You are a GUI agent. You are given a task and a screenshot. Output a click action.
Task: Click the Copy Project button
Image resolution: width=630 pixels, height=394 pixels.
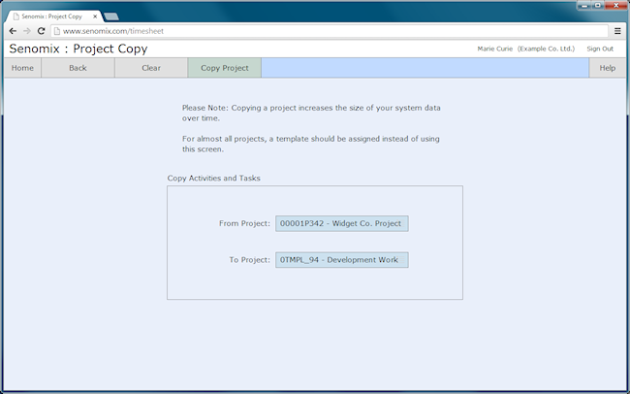(x=225, y=68)
